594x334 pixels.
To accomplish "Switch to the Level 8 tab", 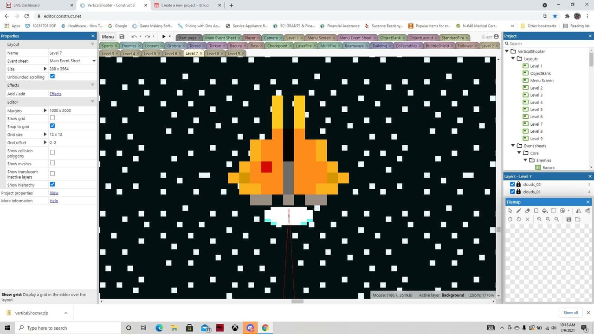I will pyautogui.click(x=212, y=54).
